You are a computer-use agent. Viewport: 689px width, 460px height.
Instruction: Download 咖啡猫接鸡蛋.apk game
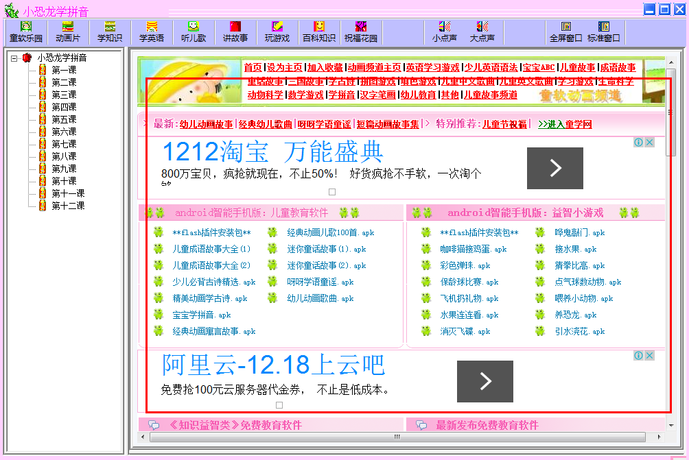point(474,249)
